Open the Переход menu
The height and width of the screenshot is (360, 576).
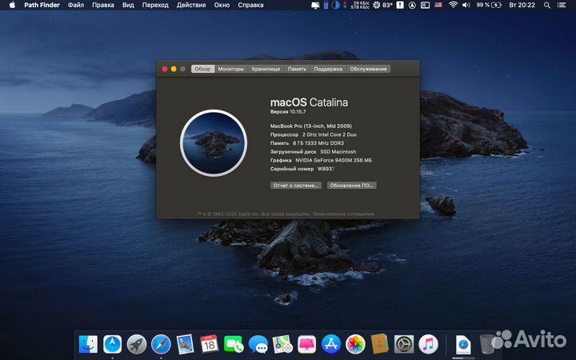(155, 5)
